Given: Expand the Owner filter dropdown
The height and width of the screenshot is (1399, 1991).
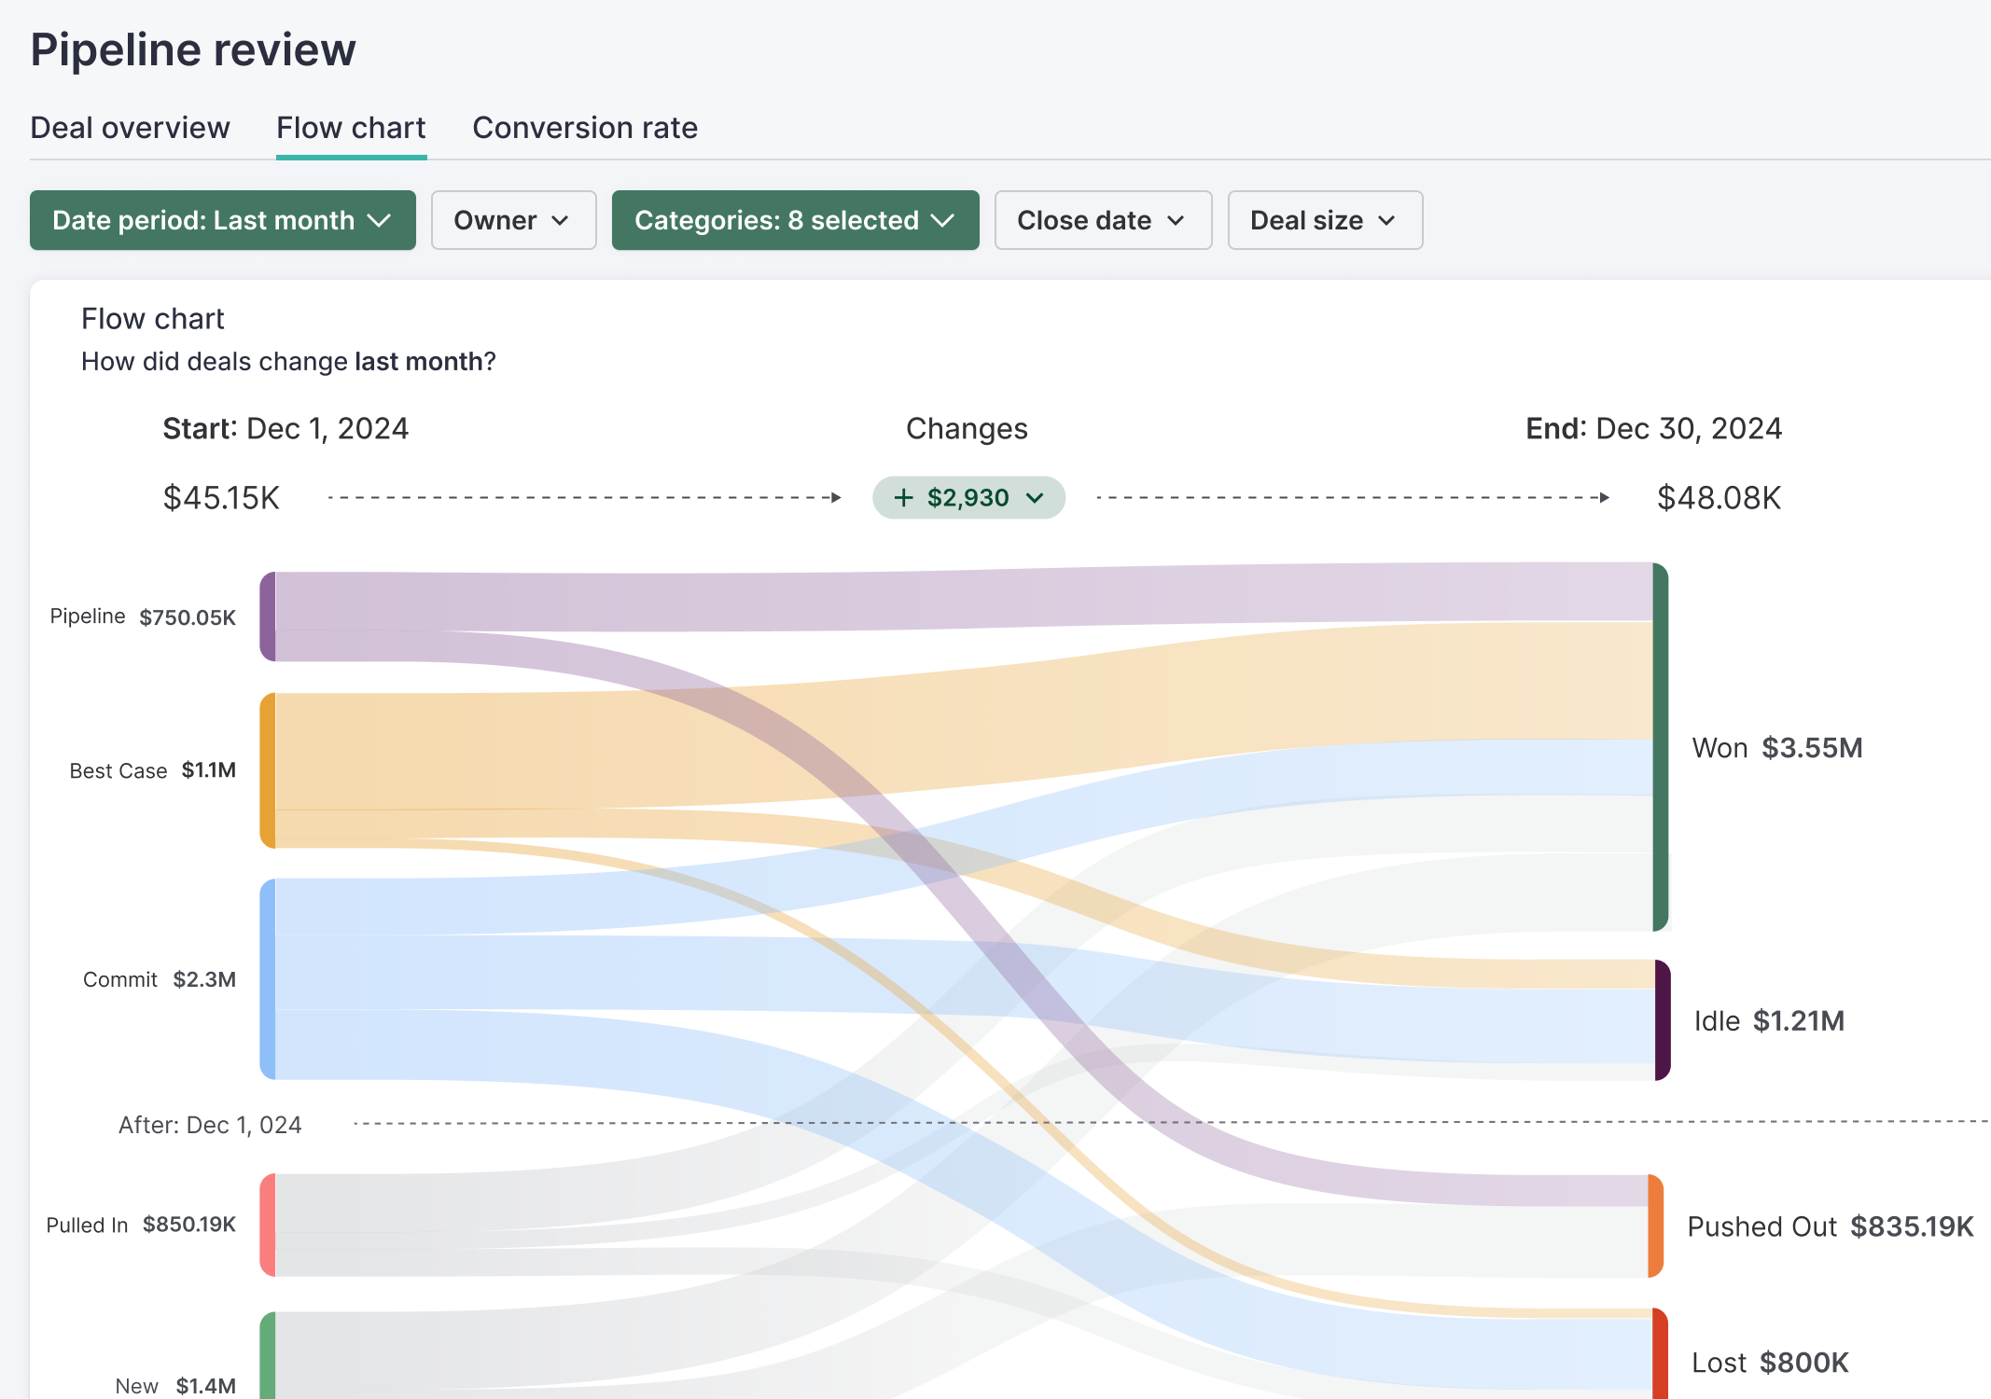Looking at the screenshot, I should click(x=513, y=220).
